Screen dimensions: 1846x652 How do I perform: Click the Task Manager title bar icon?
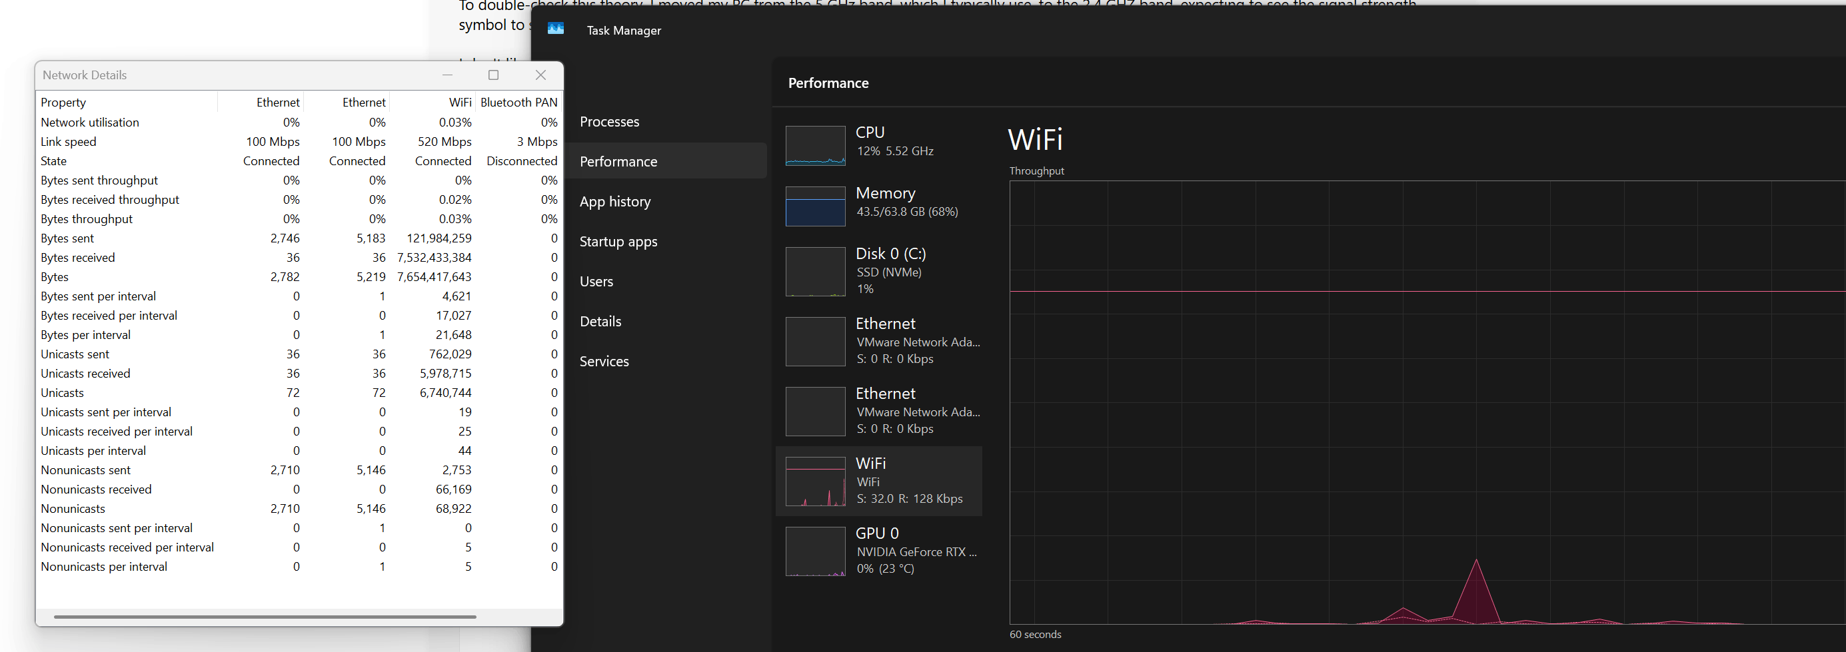coord(556,29)
